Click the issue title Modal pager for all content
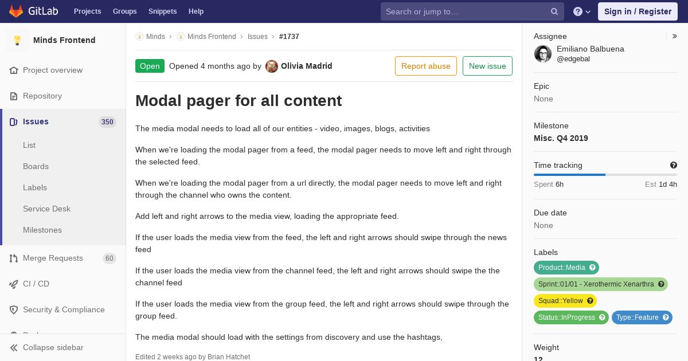This screenshot has height=361, width=688. pyautogui.click(x=239, y=101)
